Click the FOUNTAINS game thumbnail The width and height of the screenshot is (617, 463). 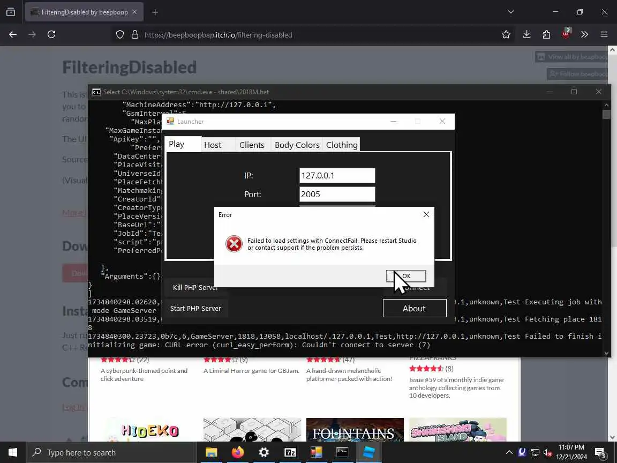coord(355,430)
